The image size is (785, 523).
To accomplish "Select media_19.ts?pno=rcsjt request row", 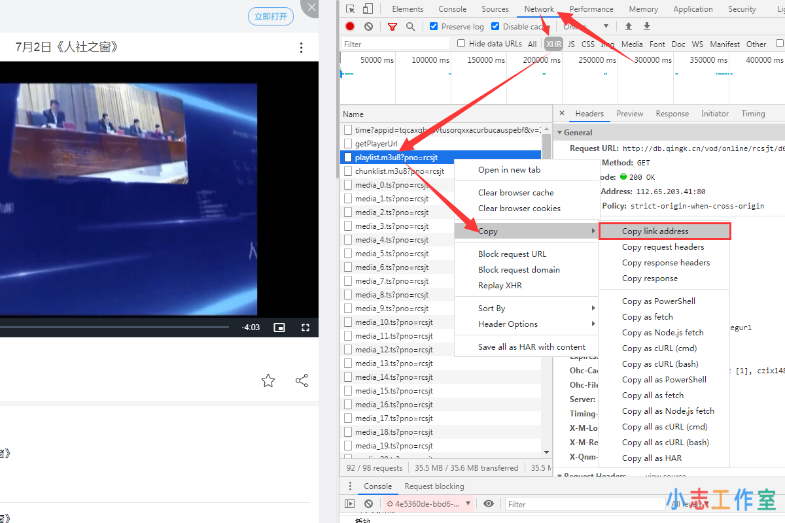I will click(442, 446).
